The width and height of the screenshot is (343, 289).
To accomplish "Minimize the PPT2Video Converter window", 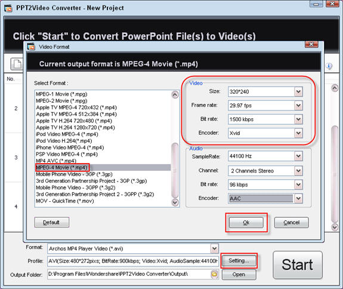I will tap(316, 4).
